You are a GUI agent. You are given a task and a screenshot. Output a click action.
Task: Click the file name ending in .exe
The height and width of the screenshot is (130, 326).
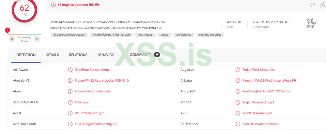pyautogui.click(x=106, y=28)
